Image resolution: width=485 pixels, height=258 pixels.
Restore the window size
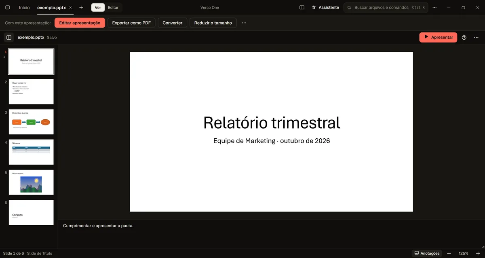463,7
